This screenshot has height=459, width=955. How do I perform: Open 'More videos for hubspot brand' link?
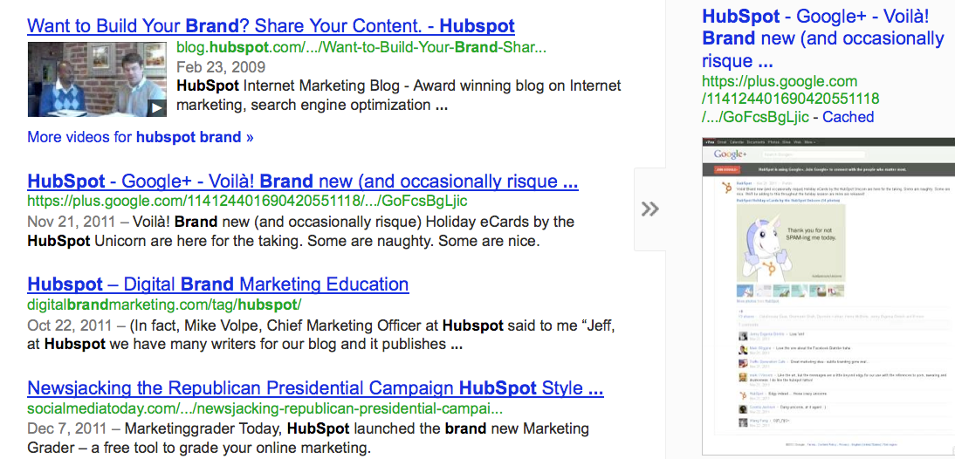pos(140,137)
